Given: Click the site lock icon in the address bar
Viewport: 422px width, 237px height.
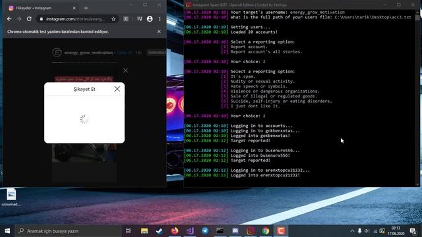Looking at the screenshot, I should 41,19.
